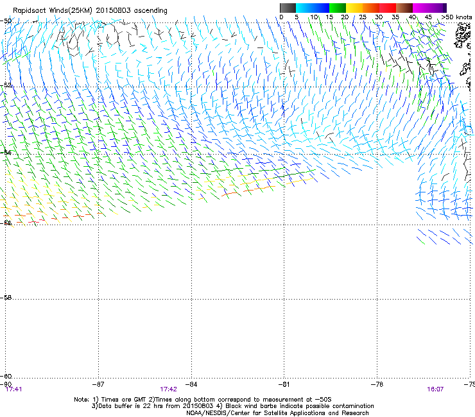Click the purple '17:42' time stamp
The width and height of the screenshot is (475, 417).
tap(168, 389)
